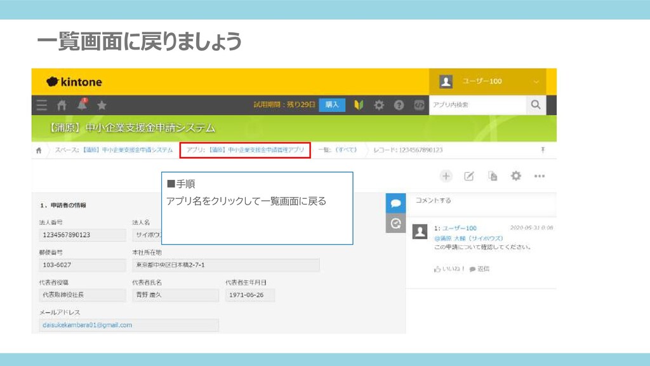Add a new record with plus icon
650x366 pixels.
click(x=446, y=176)
